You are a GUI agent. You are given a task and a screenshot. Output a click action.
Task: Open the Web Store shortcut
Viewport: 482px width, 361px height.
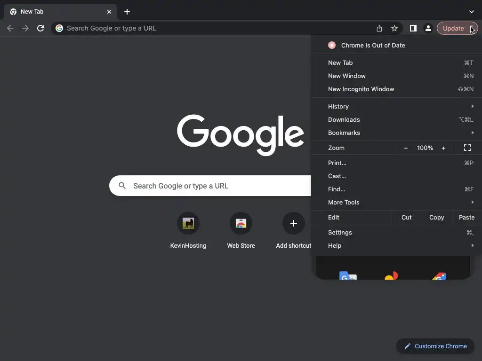pyautogui.click(x=241, y=230)
